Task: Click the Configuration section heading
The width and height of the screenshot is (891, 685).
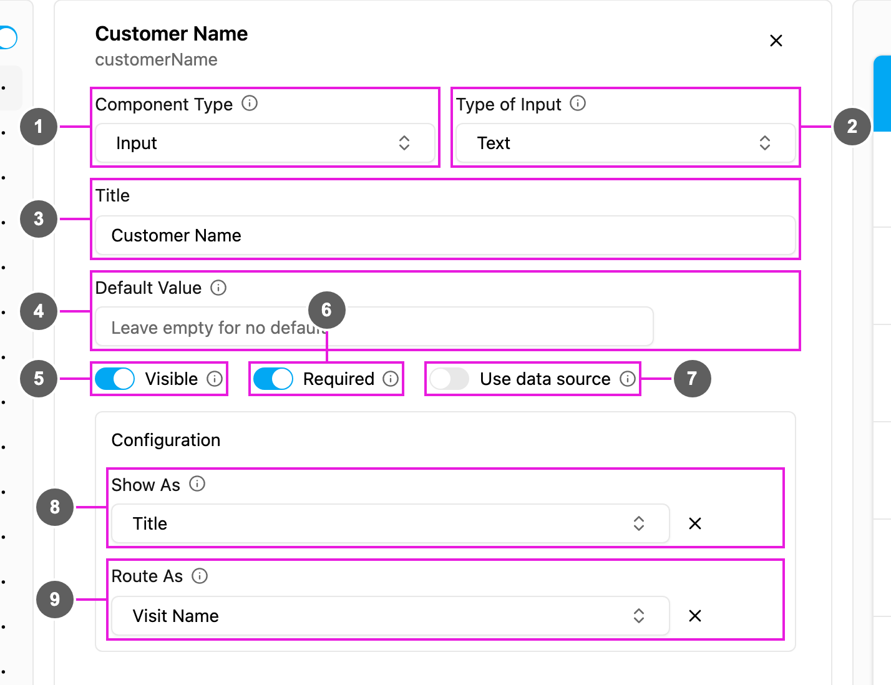Action: [166, 440]
